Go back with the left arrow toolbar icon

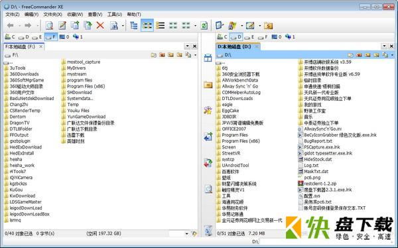point(11,25)
